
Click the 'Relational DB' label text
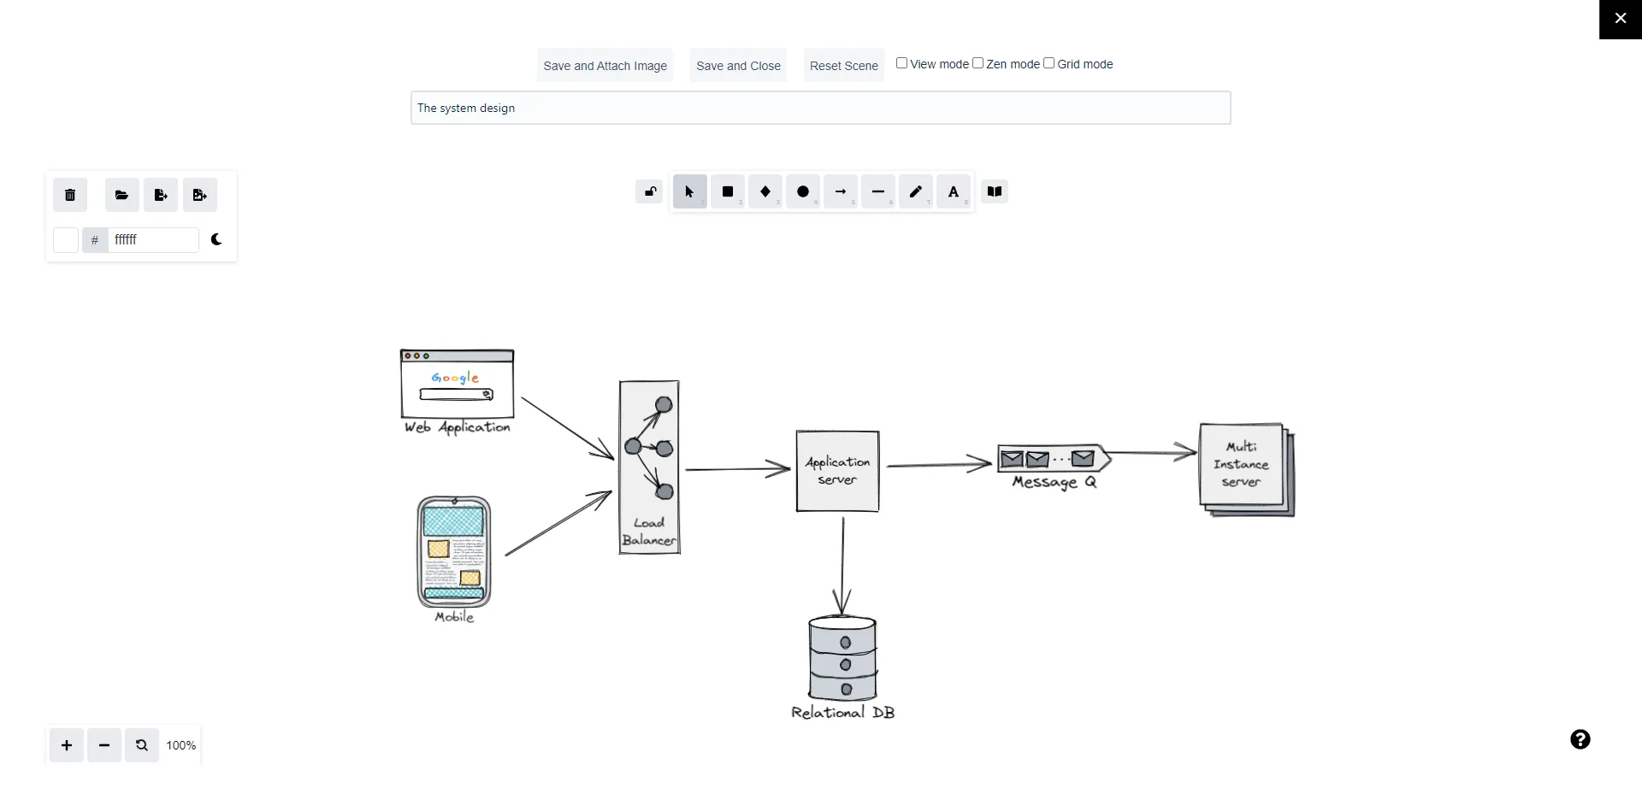[843, 713]
